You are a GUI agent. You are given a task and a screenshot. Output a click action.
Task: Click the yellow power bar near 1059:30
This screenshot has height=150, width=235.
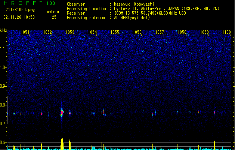coord(214,145)
